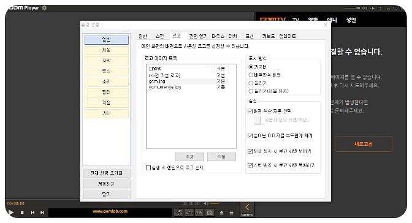The height and width of the screenshot is (223, 412).
Task: Switch to the 간편 열기 tab
Action: (x=199, y=36)
